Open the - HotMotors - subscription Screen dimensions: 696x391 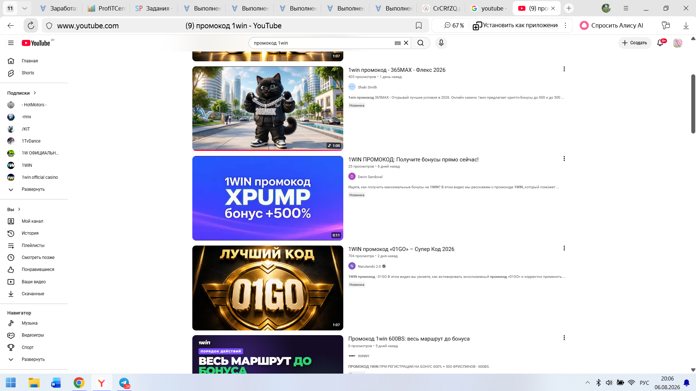34,105
